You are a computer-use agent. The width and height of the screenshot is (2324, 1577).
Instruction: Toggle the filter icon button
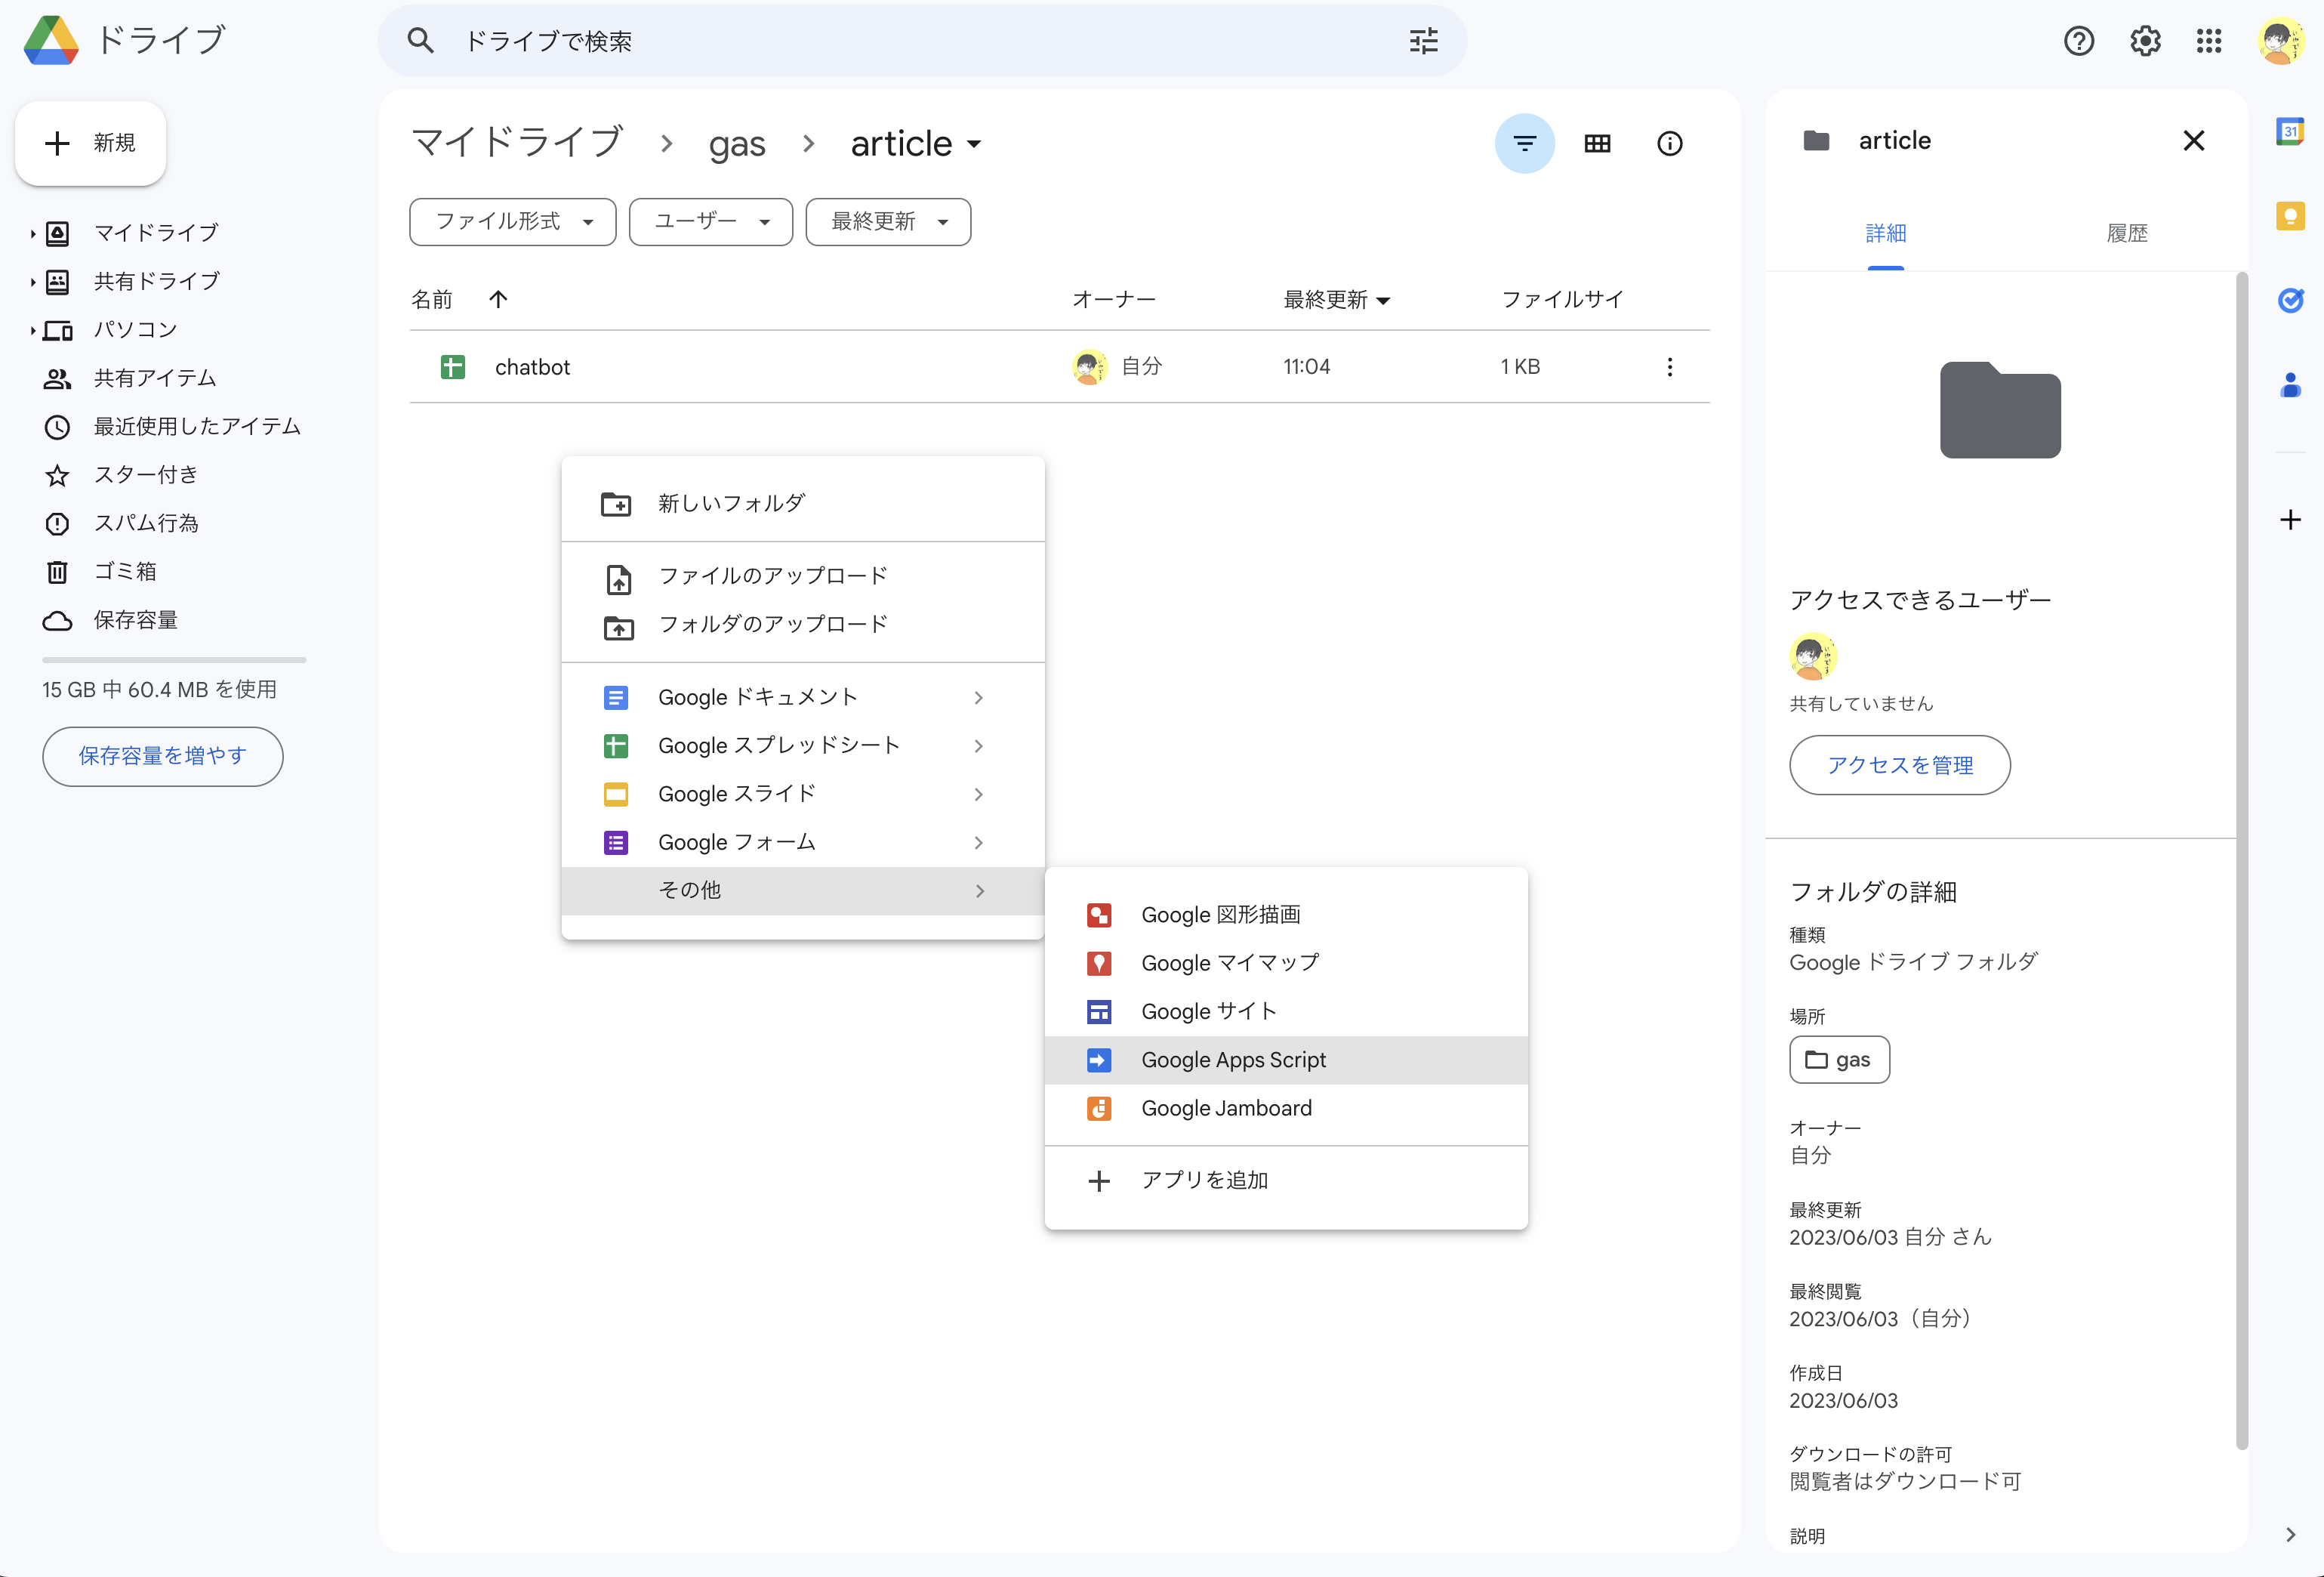coord(1524,144)
